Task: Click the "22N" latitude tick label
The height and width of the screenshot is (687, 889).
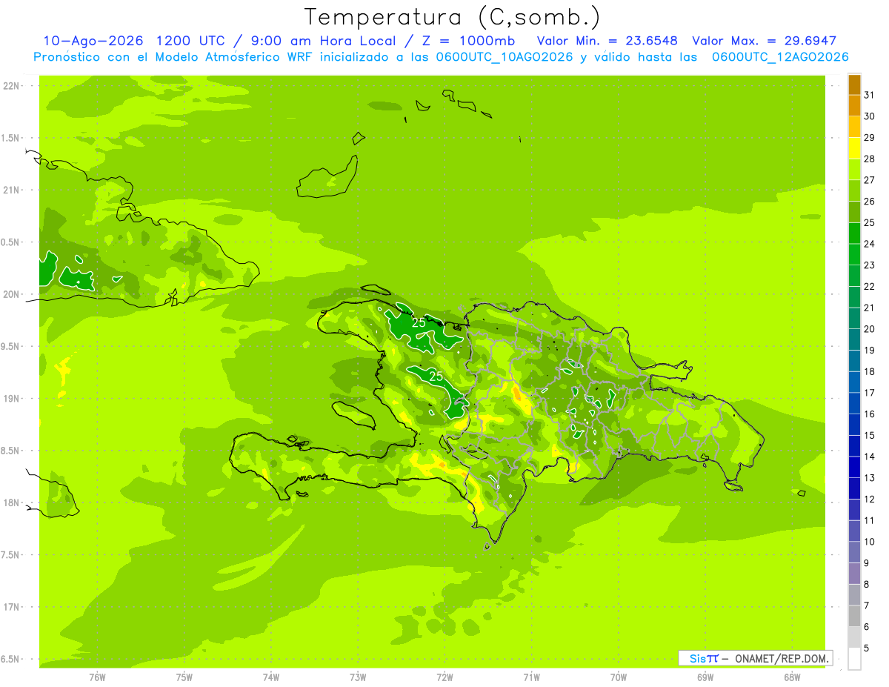Action: (13, 86)
